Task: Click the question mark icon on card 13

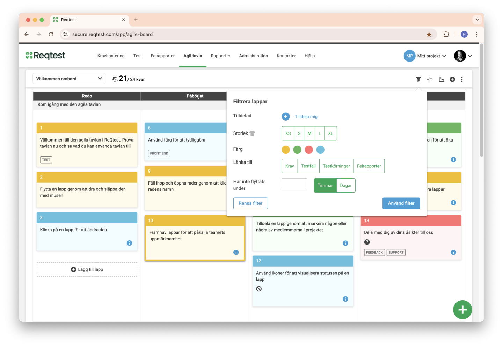Action: [367, 242]
